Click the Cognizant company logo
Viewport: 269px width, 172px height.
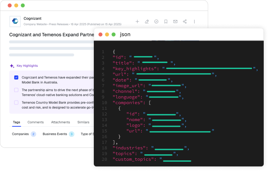pos(15,21)
